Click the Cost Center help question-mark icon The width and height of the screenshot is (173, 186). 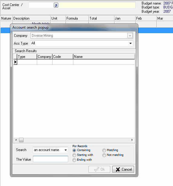pyautogui.click(x=56, y=5)
